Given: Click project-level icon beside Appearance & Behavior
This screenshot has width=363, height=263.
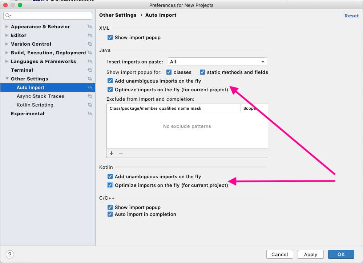Looking at the screenshot, I should (90, 27).
